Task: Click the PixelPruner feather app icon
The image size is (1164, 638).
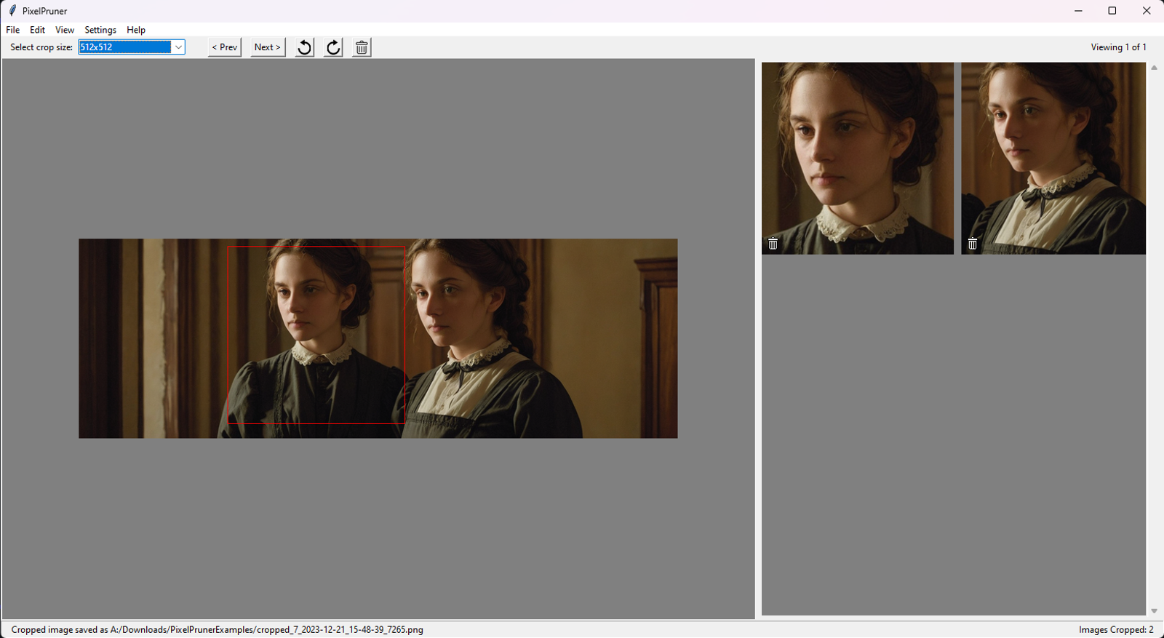Action: pos(12,10)
